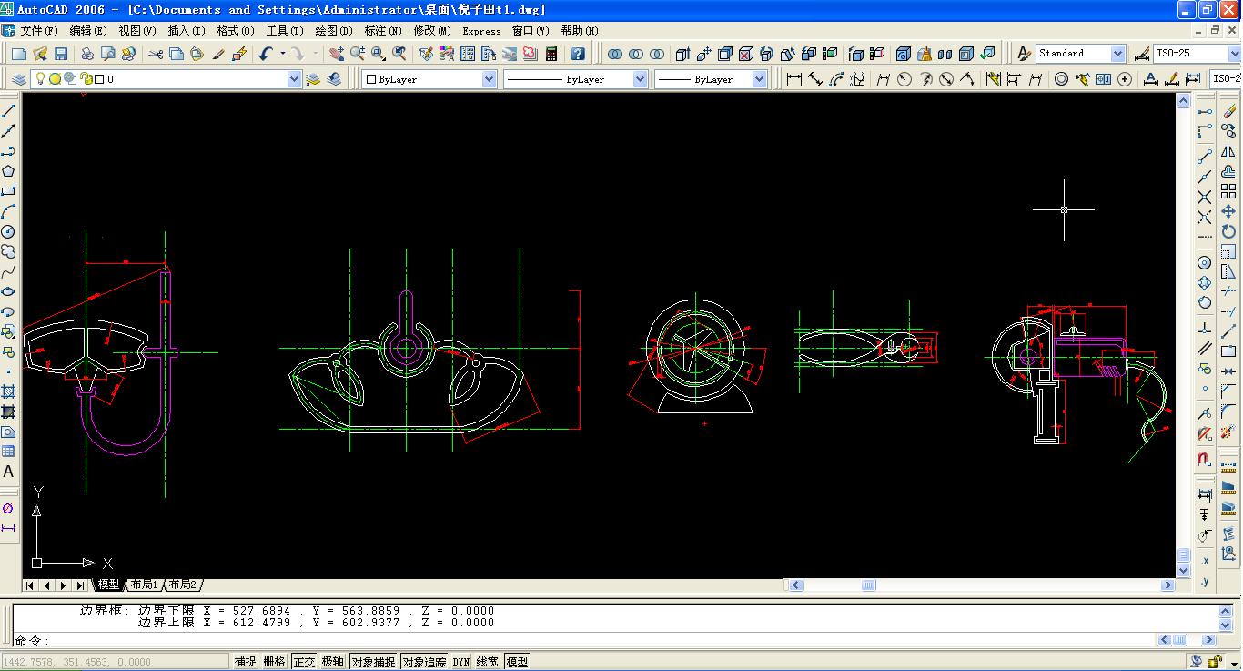Screen dimensions: 1243x671
Task: Activate the Pan realtime hand tool
Action: click(337, 55)
